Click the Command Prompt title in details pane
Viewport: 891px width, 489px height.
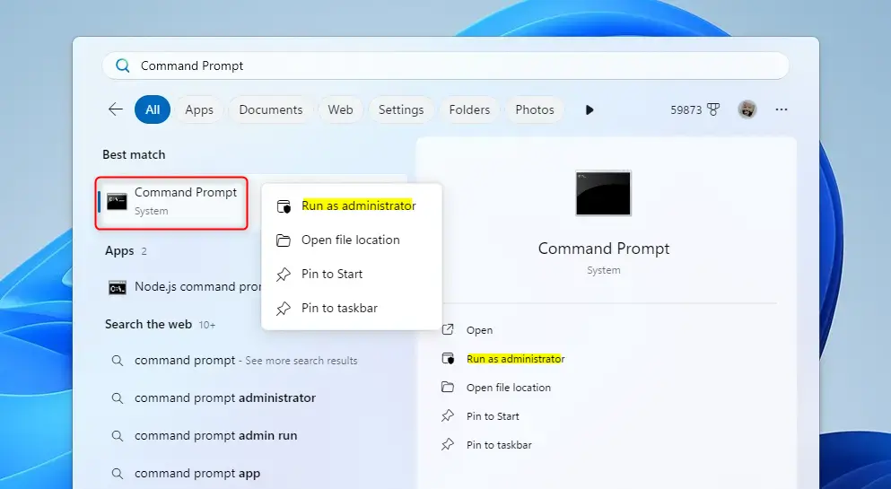[x=604, y=249]
